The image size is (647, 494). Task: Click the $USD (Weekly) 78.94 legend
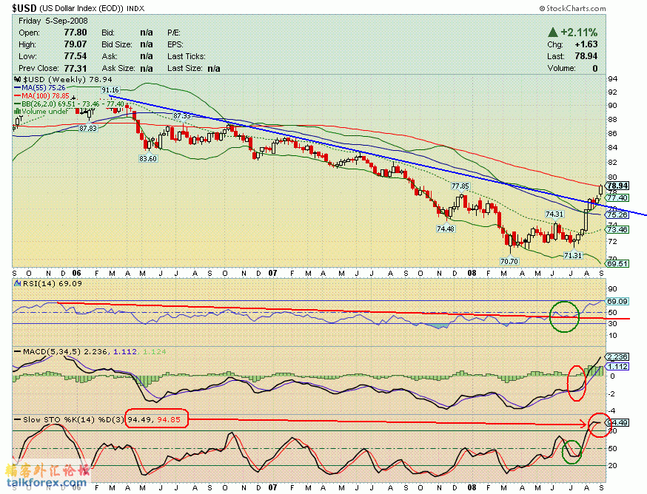tap(63, 79)
